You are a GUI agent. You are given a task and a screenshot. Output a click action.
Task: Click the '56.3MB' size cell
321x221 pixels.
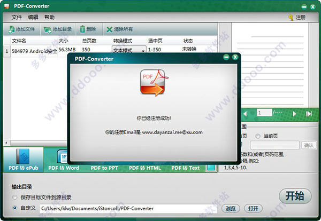[x=67, y=50]
